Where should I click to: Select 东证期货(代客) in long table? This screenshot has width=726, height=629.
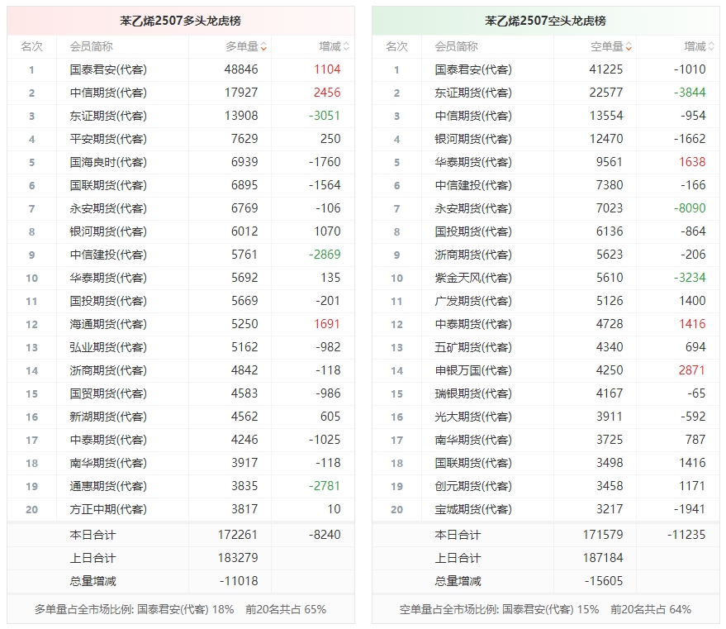tap(108, 116)
